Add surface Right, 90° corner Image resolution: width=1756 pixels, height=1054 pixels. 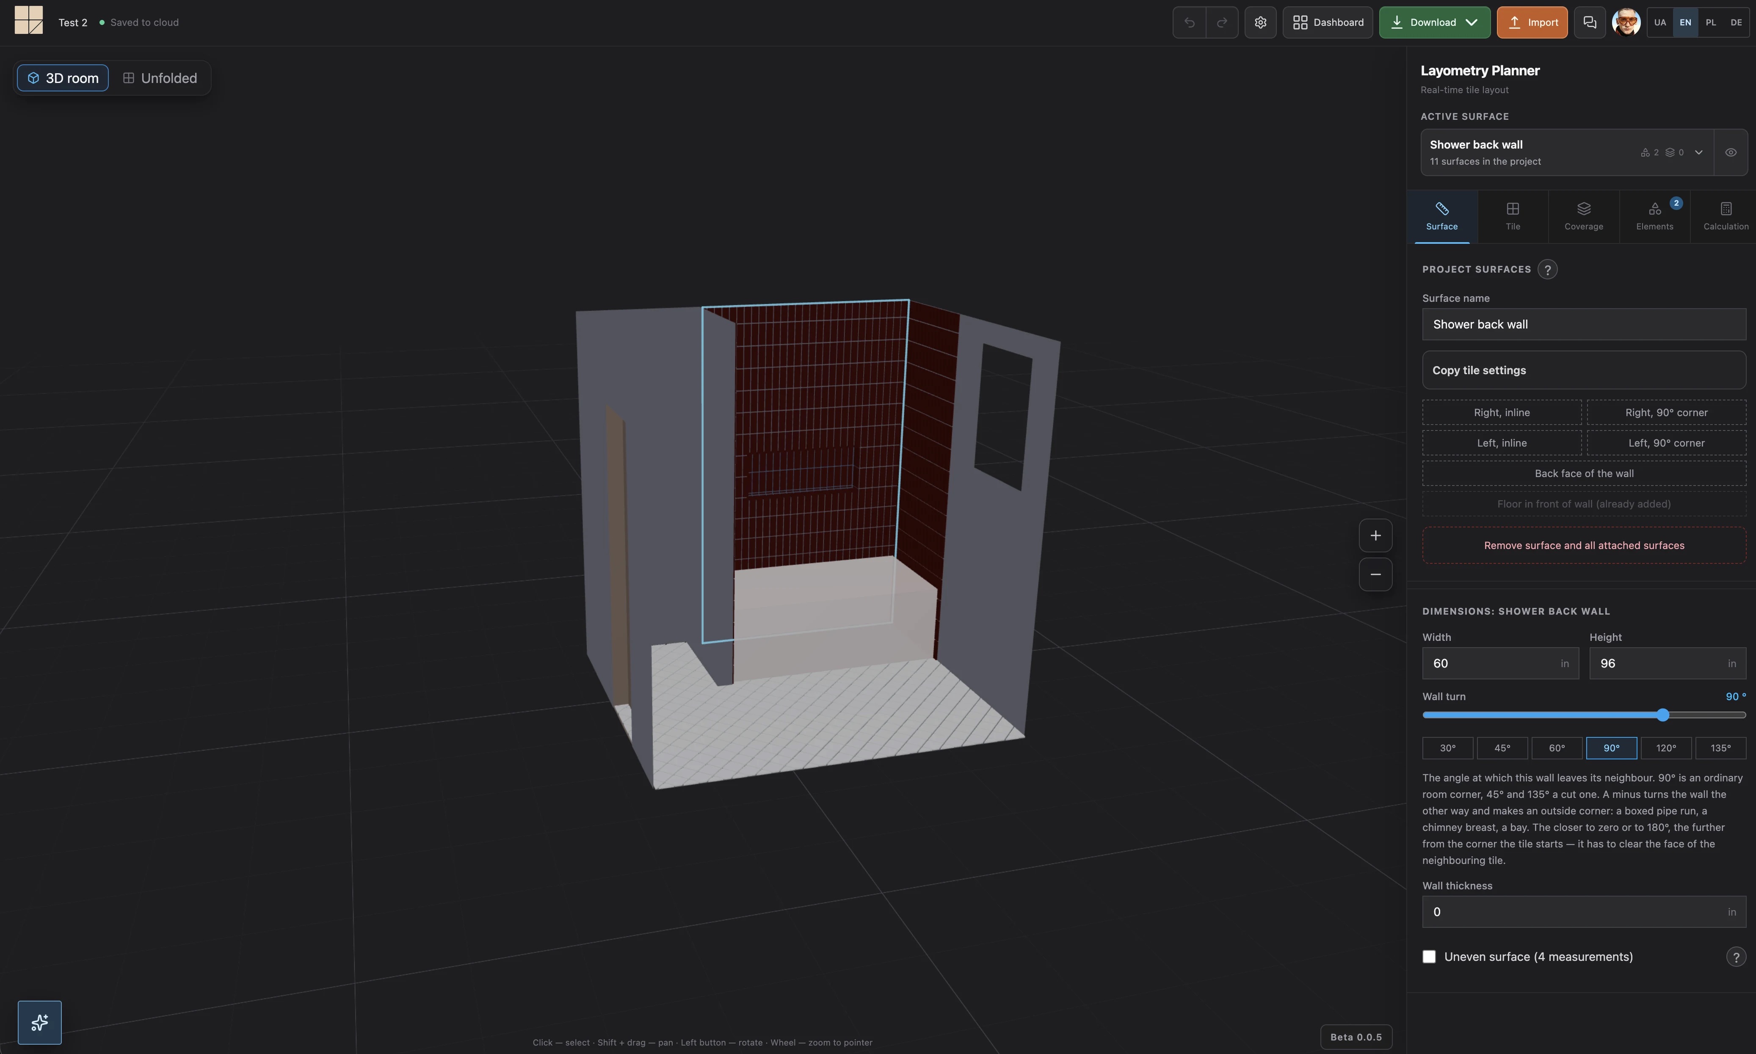coord(1667,413)
